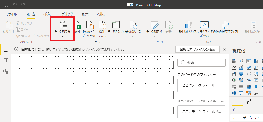Open データの変換 query editor icon
Screen dimensions: 263x122
154,25
